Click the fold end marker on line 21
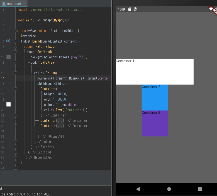This screenshot has width=217, height=196. pos(15,115)
